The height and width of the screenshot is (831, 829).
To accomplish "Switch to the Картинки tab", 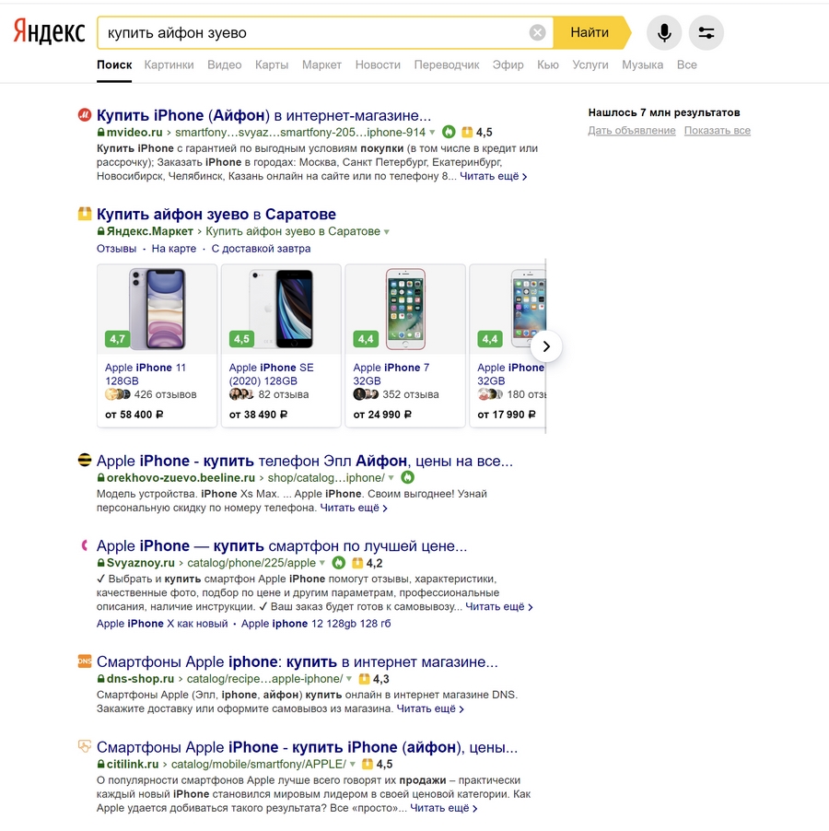I will coord(169,64).
